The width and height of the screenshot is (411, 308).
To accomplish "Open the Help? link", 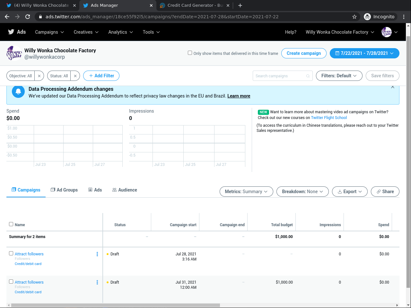I will 291,32.
